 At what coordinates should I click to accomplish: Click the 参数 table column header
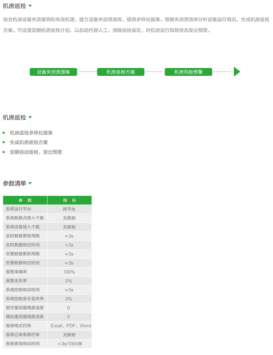[x=25, y=200]
